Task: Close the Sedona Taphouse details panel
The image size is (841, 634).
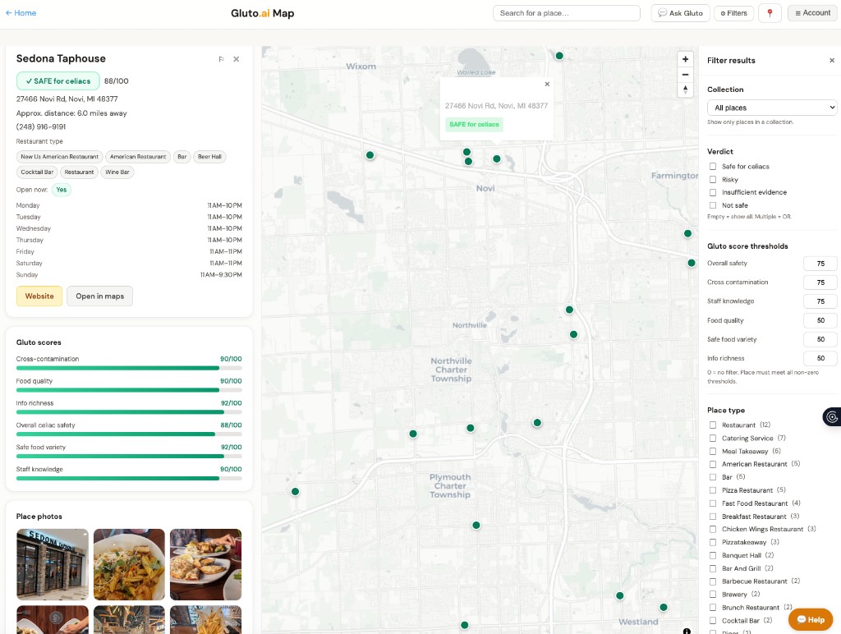Action: (x=236, y=59)
